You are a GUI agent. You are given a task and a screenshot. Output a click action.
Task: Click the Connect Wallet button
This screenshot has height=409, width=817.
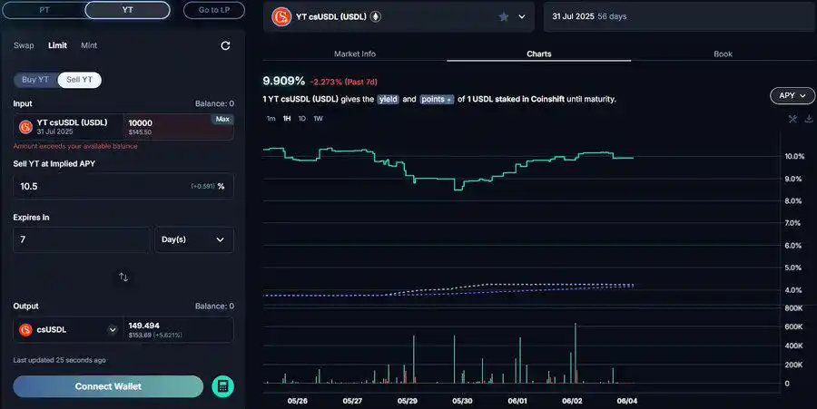[108, 386]
